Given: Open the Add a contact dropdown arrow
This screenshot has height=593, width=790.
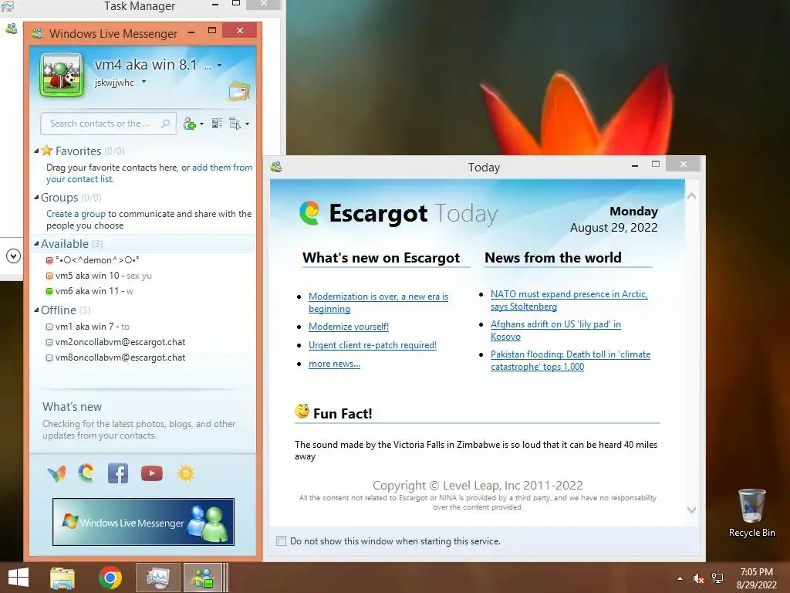Looking at the screenshot, I should point(201,124).
